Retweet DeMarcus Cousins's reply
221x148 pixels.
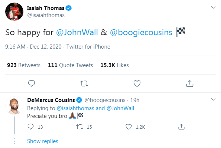[79, 127]
